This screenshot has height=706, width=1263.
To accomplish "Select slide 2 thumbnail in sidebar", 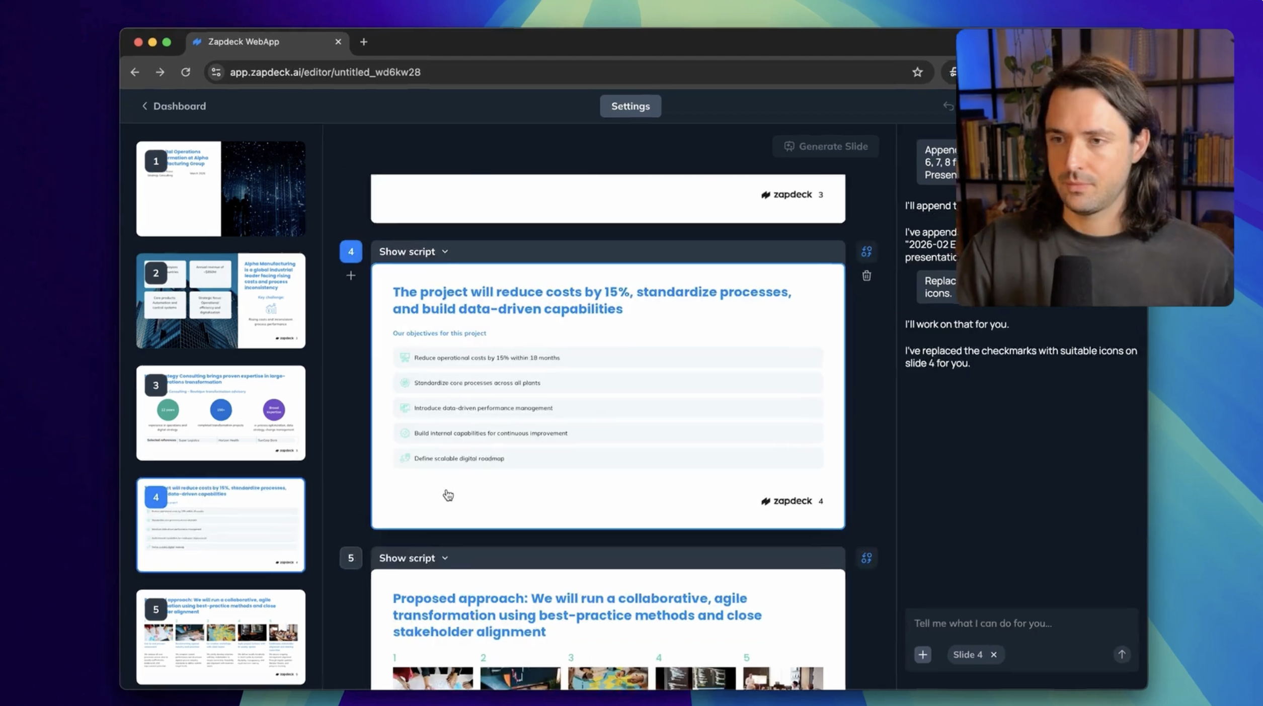I will 220,301.
